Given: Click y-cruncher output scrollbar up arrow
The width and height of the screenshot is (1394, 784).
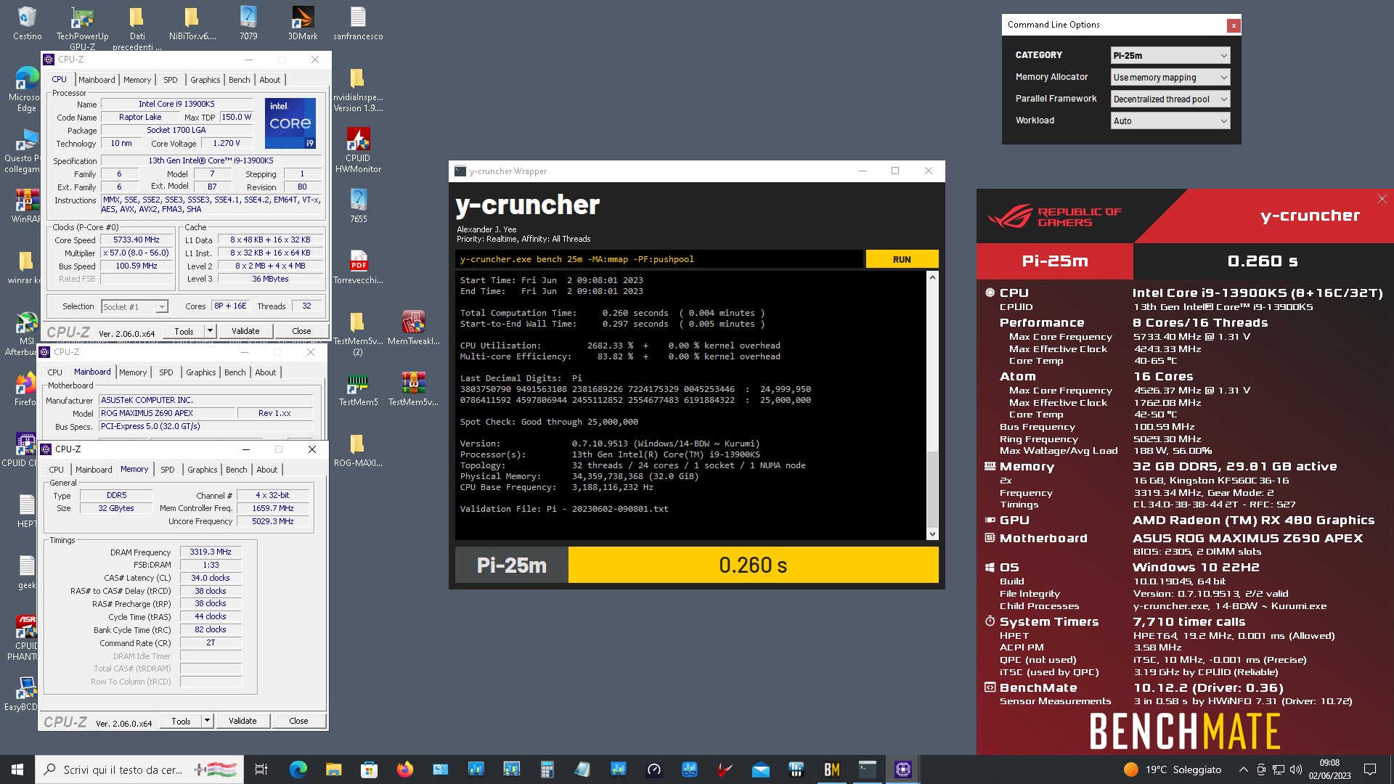Looking at the screenshot, I should click(x=932, y=277).
